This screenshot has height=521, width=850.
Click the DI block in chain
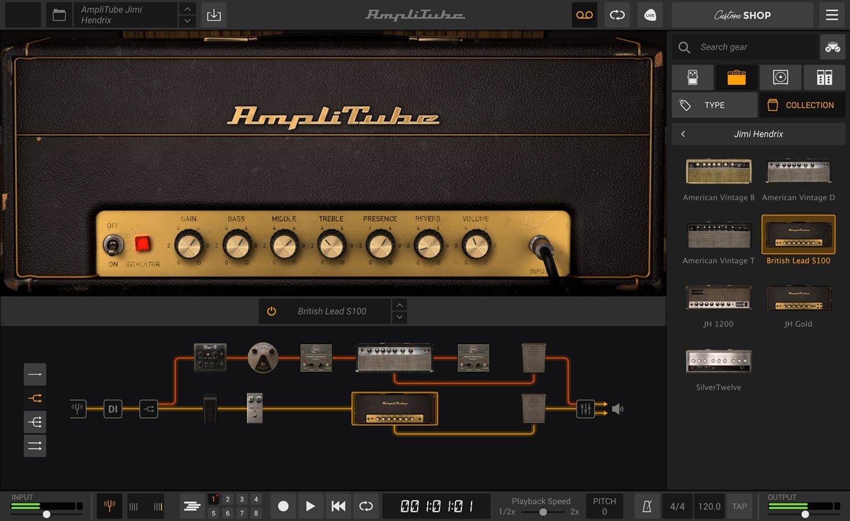[x=113, y=409]
